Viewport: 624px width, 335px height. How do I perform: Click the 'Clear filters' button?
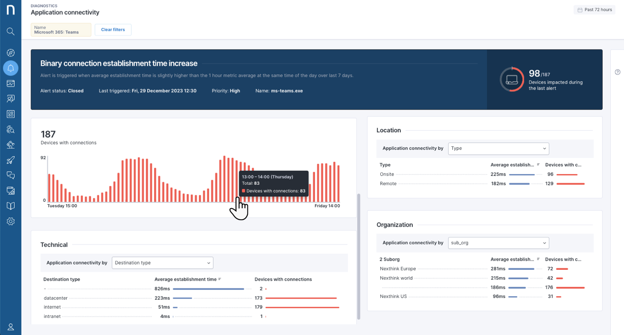point(113,30)
